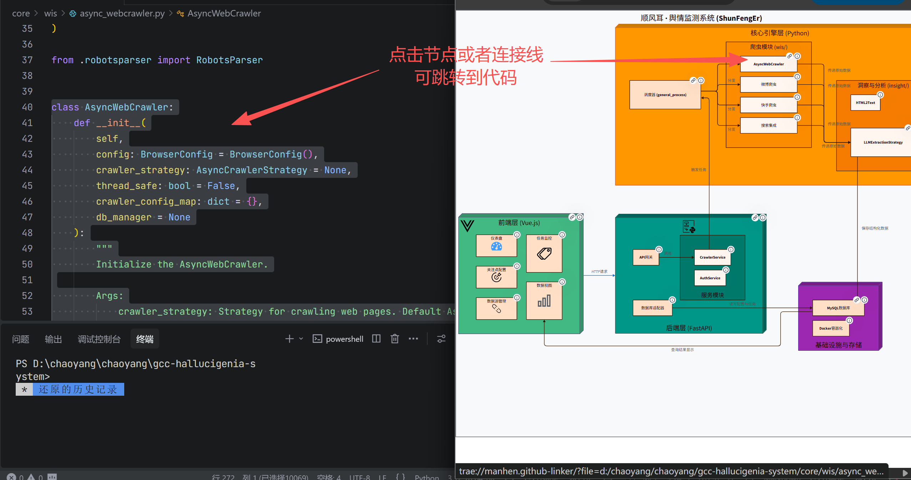Viewport: 911px width, 480px height.
Task: Click info icon on CrawlerService node
Action: tap(731, 249)
